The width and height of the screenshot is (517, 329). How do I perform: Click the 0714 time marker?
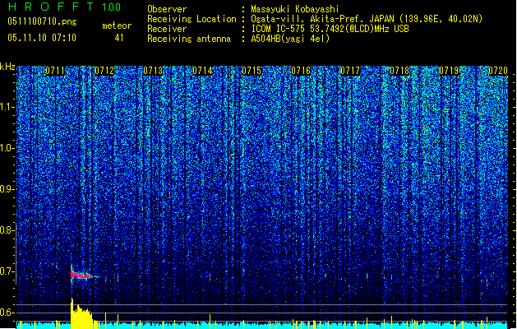click(x=202, y=71)
